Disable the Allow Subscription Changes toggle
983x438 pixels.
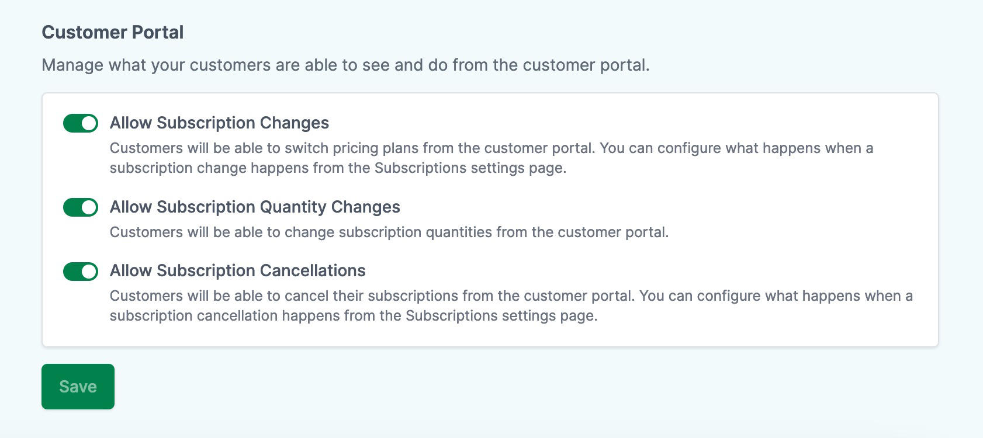(81, 123)
